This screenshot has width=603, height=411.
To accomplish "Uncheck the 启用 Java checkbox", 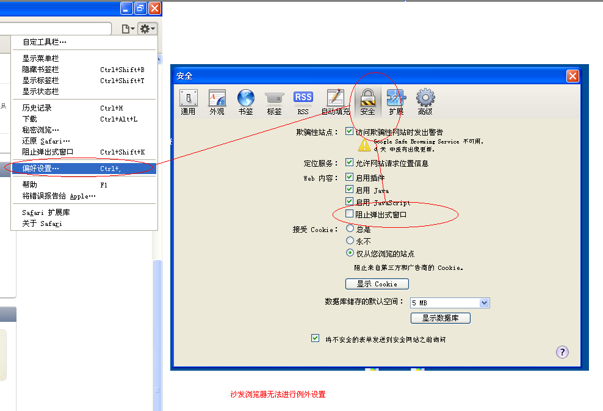I will tap(350, 190).
